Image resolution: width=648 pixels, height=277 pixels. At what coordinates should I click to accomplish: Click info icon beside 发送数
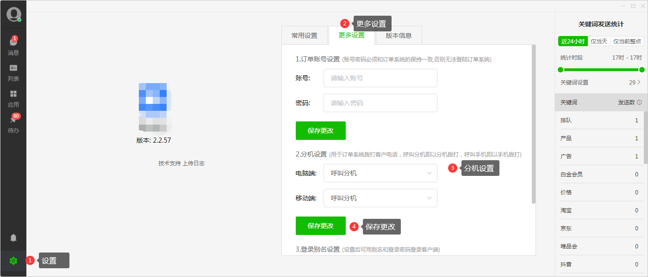639,102
